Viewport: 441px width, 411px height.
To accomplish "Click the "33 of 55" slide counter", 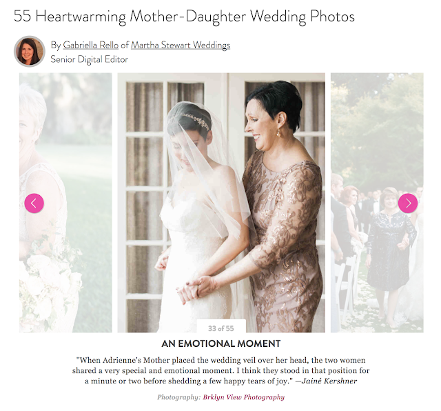I will click(x=221, y=328).
